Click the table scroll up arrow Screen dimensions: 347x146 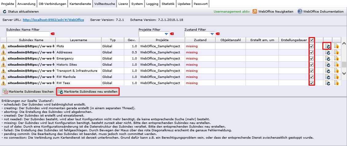tap(344, 44)
